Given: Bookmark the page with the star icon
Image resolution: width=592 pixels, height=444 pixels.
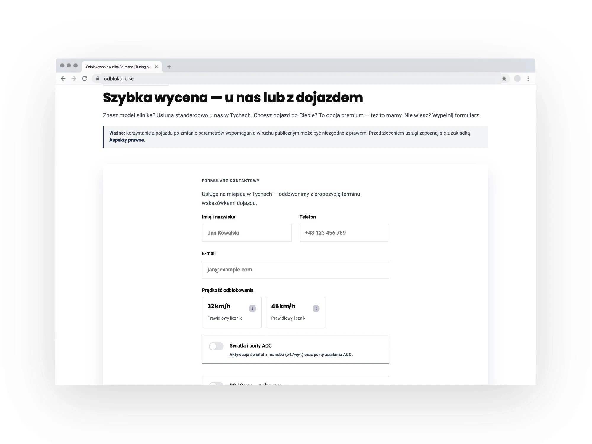Looking at the screenshot, I should 504,78.
